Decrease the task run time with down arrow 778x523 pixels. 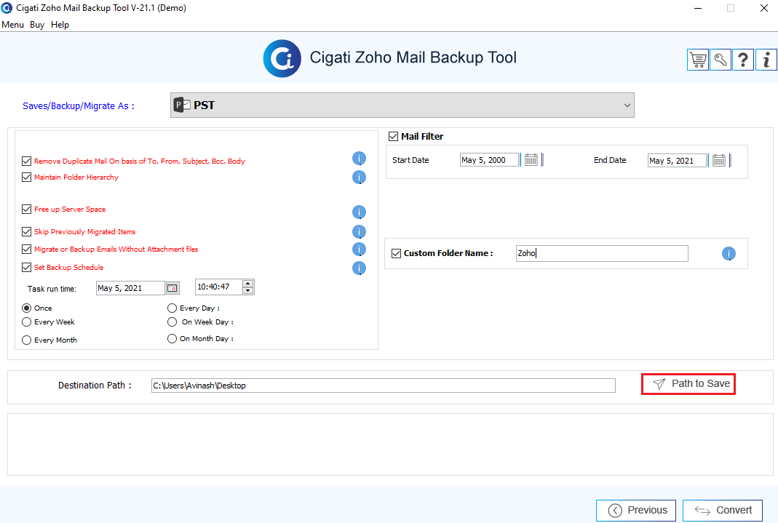pos(248,290)
